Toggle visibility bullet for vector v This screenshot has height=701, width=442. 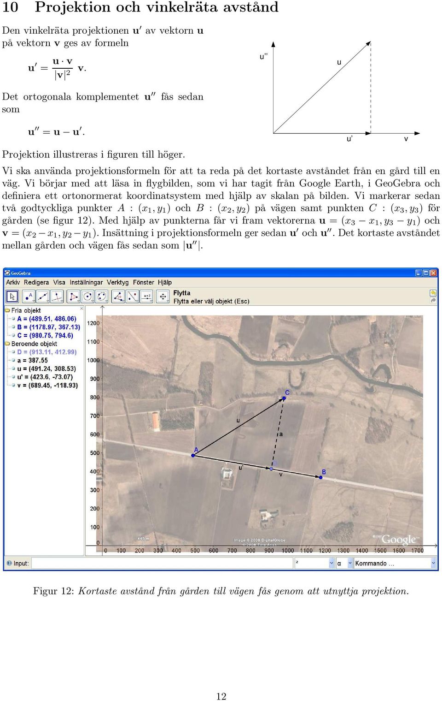14,385
